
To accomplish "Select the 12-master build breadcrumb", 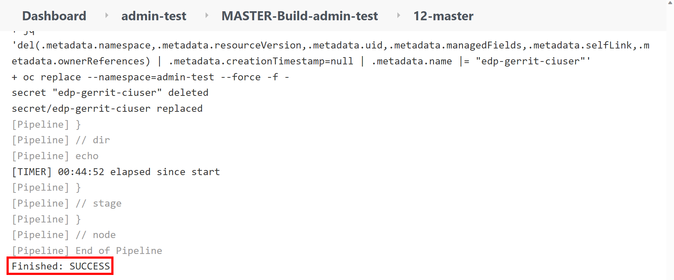I will click(443, 16).
